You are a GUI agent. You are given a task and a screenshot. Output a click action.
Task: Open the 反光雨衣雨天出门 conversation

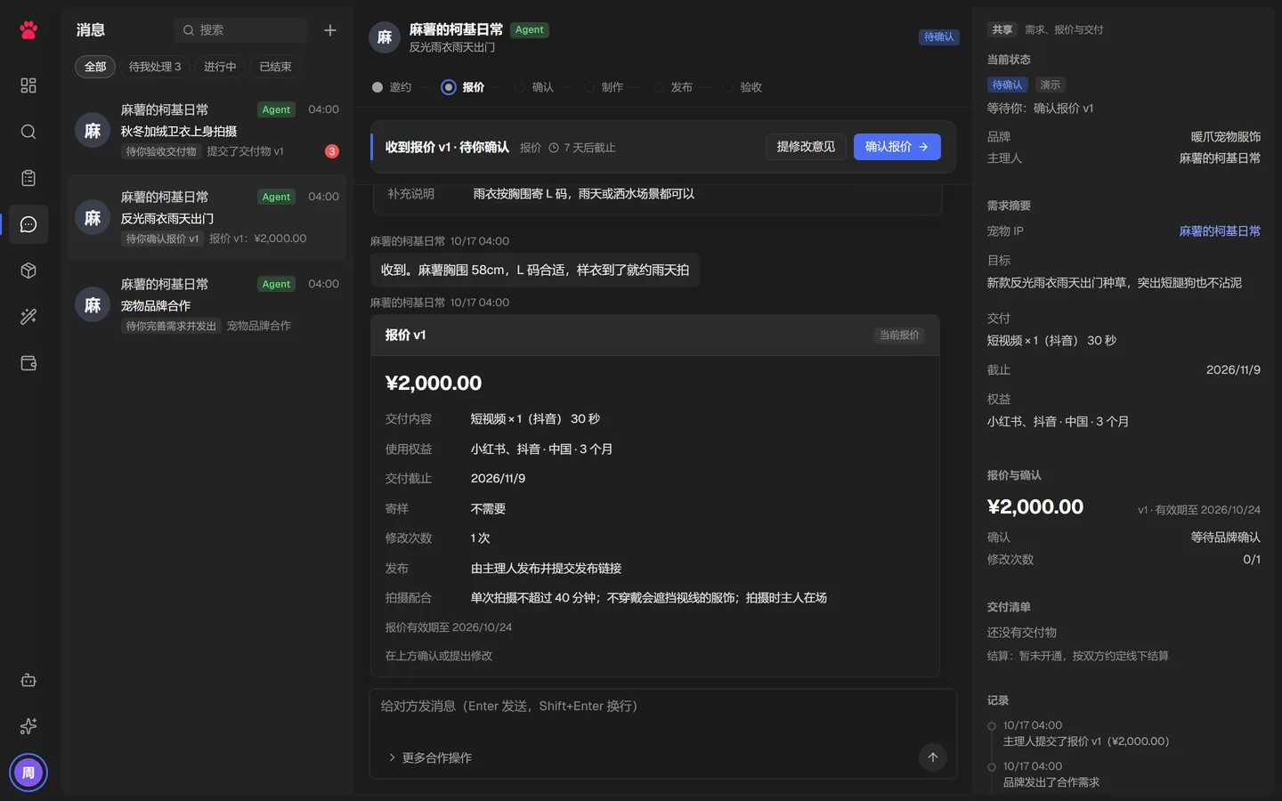207,218
